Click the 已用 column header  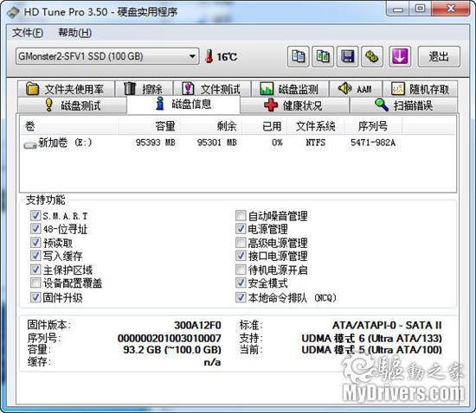click(265, 126)
